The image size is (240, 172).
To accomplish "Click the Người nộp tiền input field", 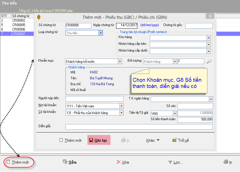I will [94, 99].
